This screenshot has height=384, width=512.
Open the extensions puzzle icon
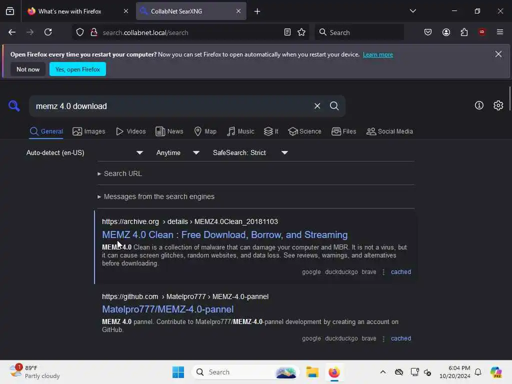464,32
